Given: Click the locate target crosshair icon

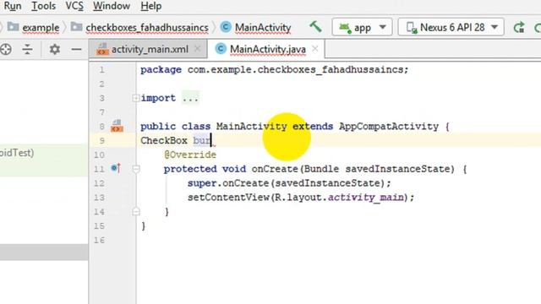Looking at the screenshot, I should (6, 49).
